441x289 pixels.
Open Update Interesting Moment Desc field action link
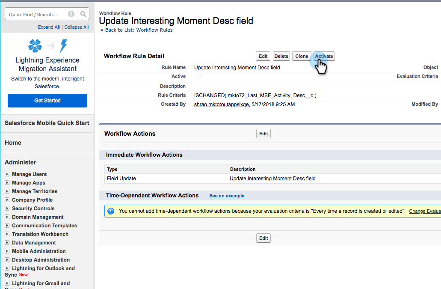point(272,179)
